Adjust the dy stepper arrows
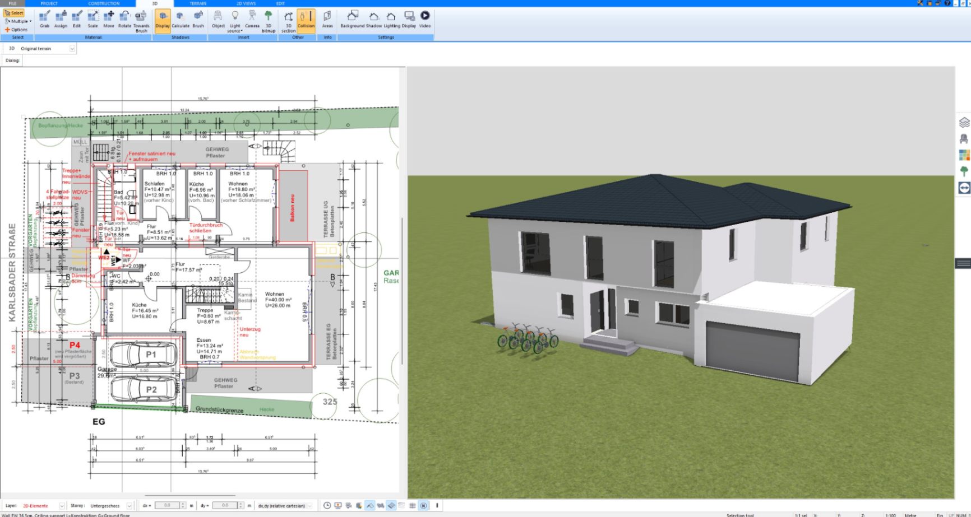This screenshot has height=517, width=971. tap(242, 505)
